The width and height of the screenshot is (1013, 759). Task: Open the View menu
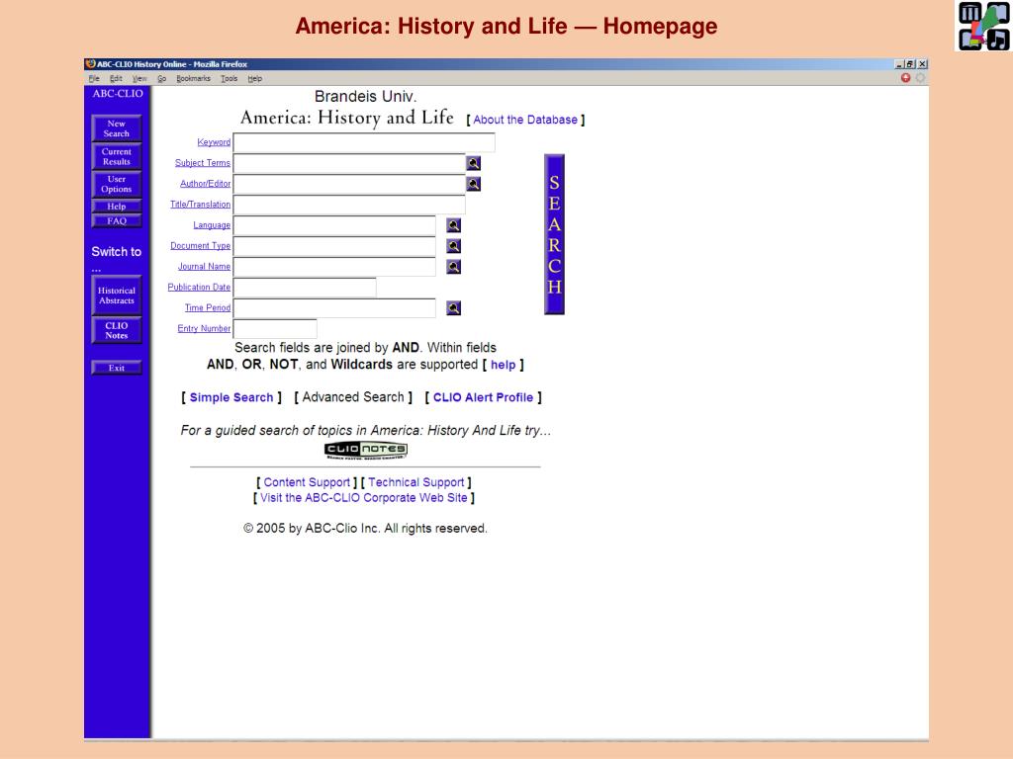point(139,79)
